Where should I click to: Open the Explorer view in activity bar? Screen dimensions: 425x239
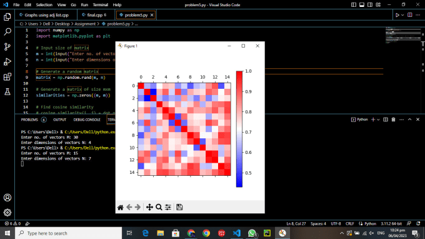pyautogui.click(x=7, y=17)
